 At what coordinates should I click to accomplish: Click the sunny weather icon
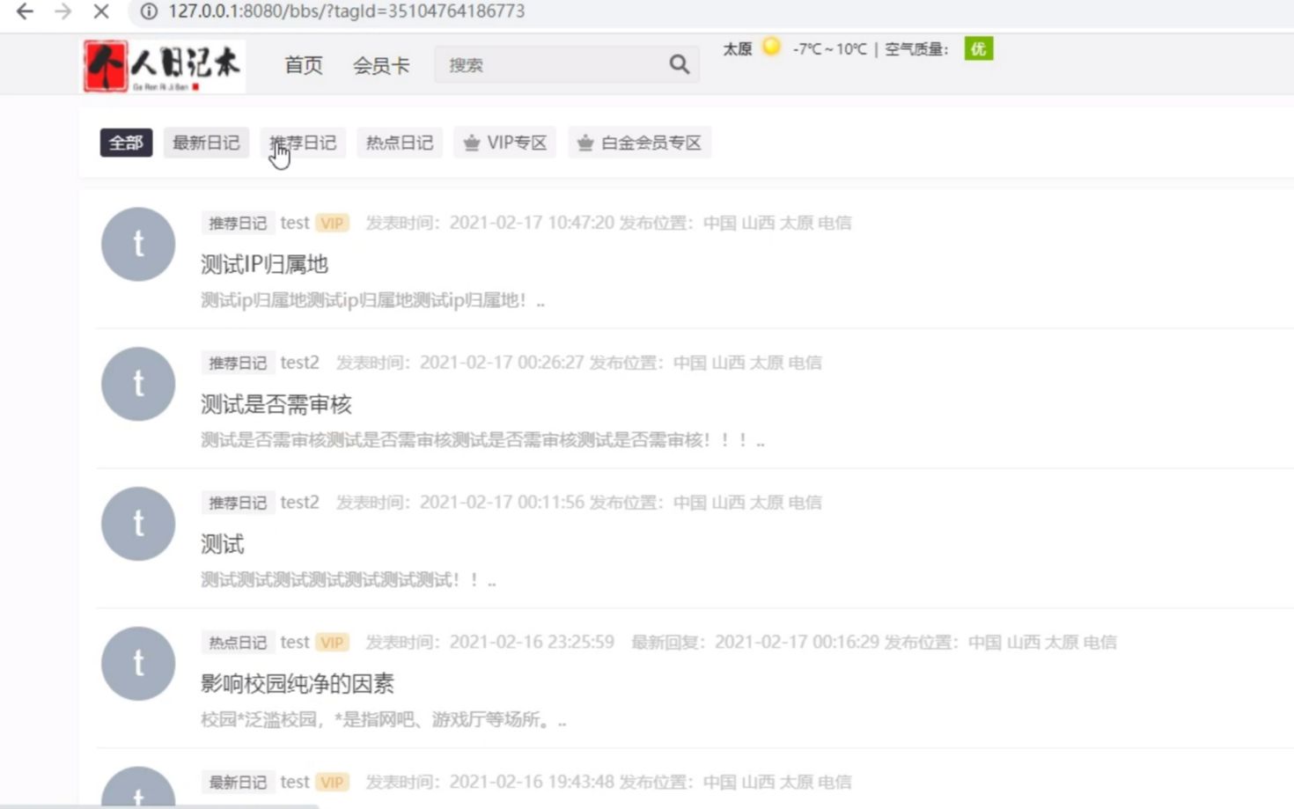(771, 47)
